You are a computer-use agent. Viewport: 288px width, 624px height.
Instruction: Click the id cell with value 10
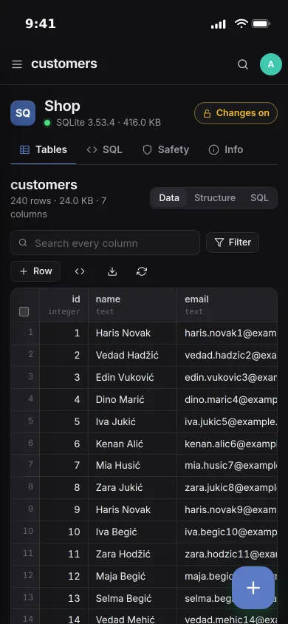(64, 532)
